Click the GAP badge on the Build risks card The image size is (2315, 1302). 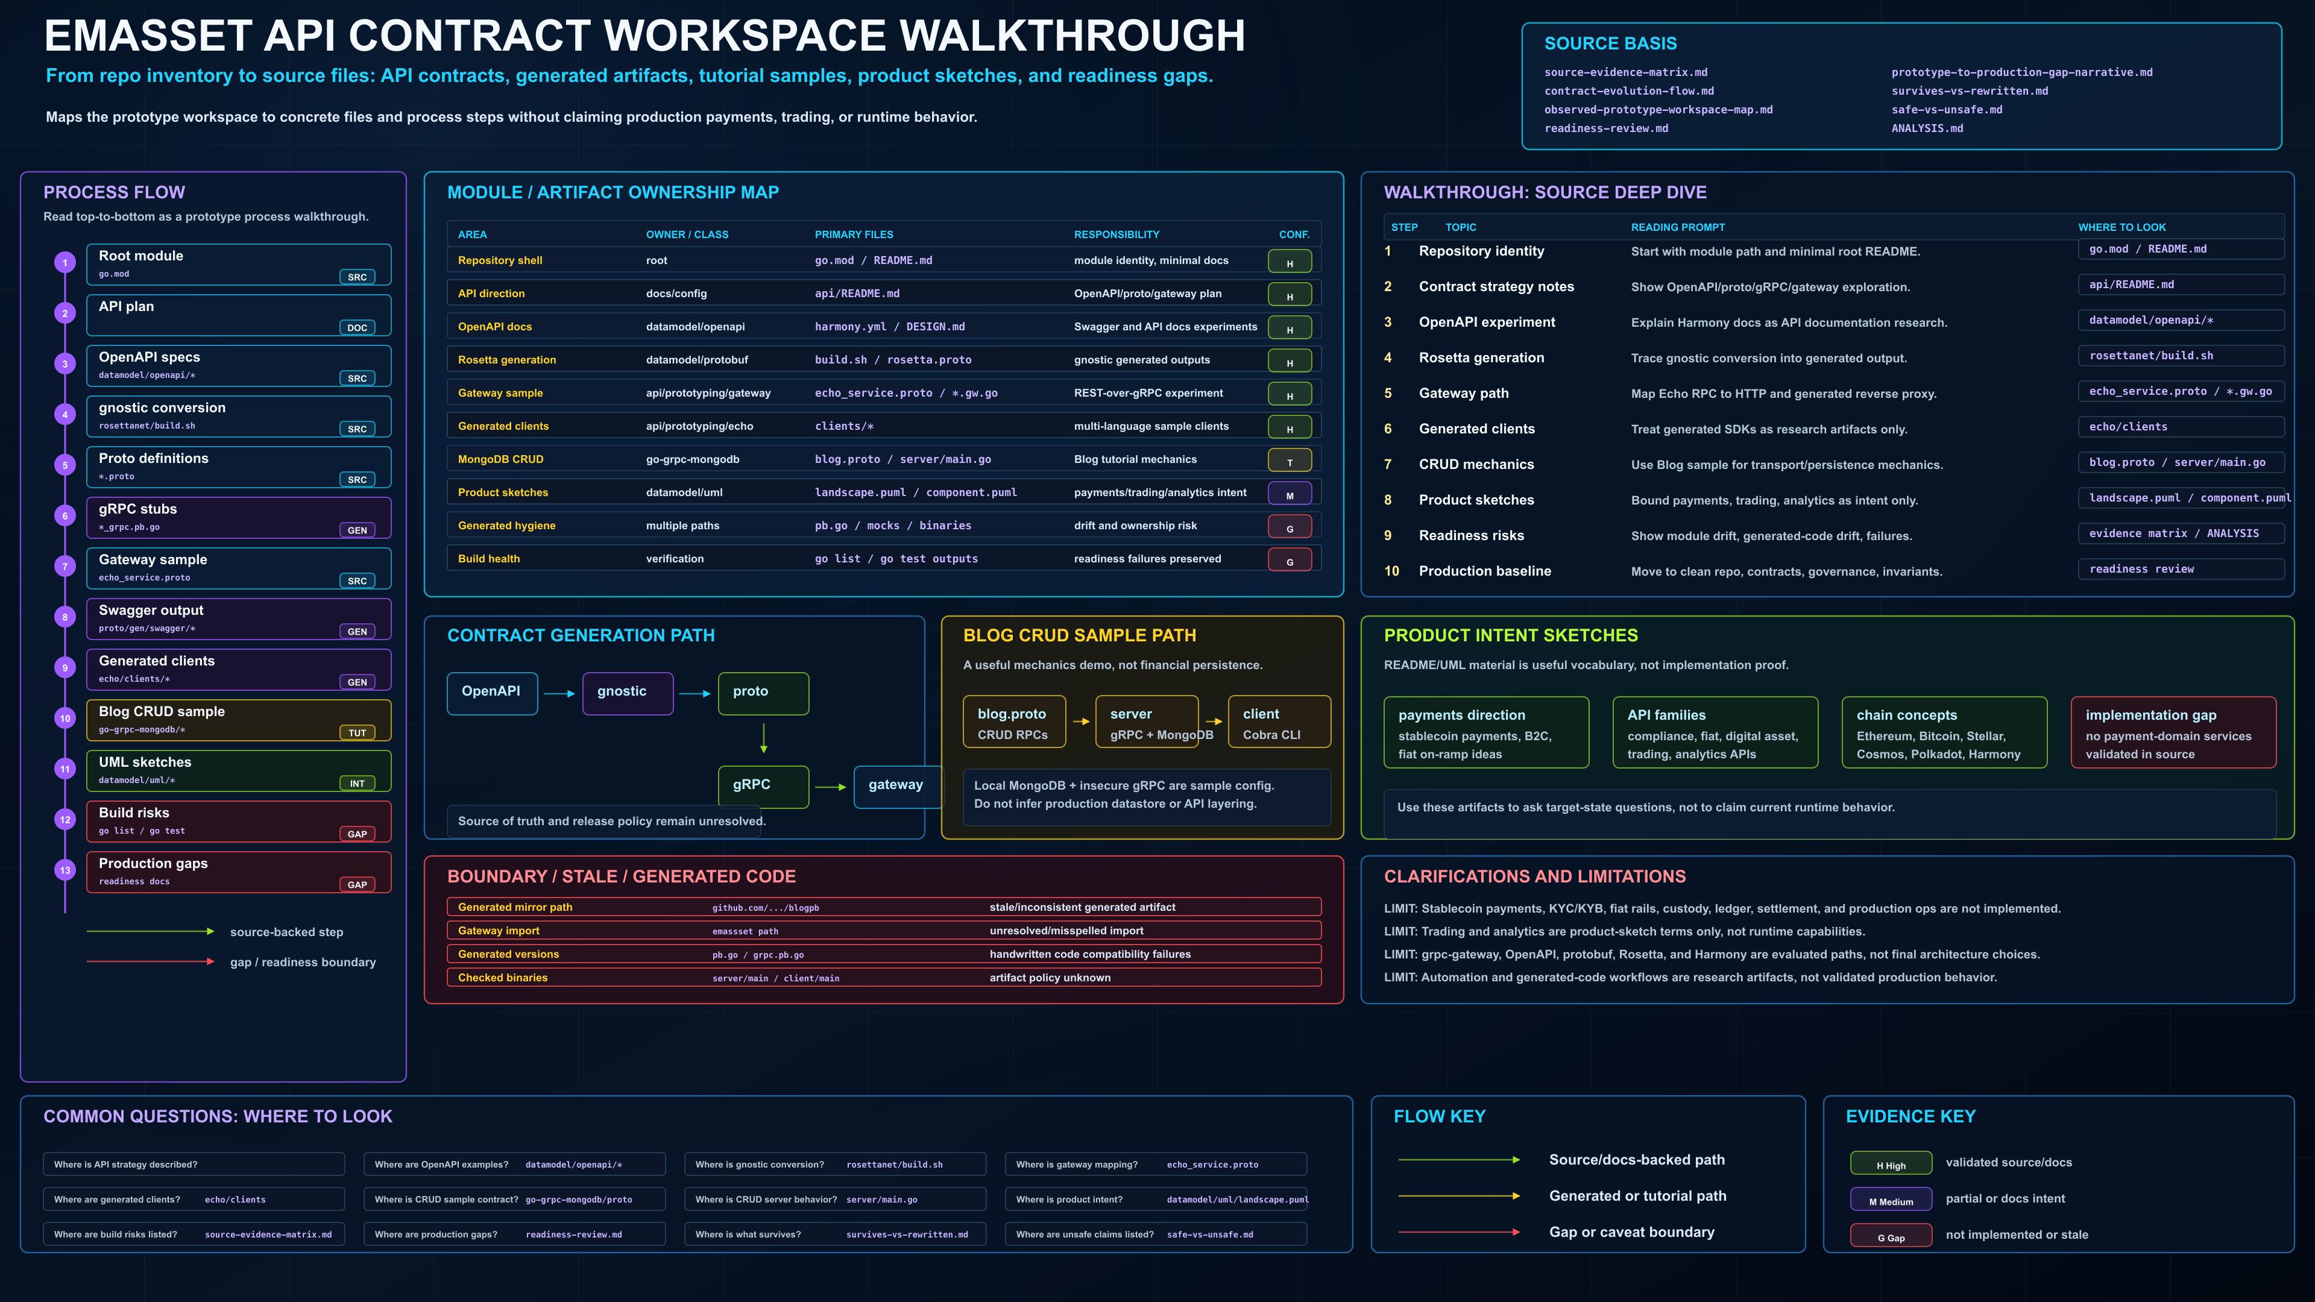(357, 834)
